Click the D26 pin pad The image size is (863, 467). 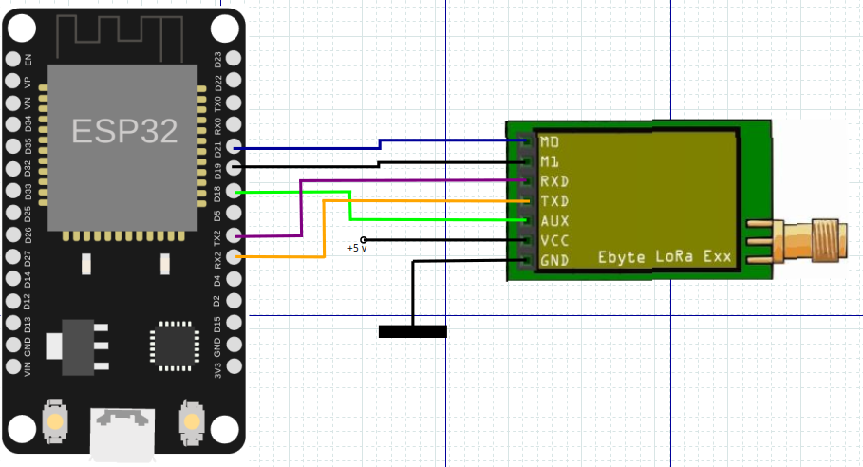pos(12,234)
